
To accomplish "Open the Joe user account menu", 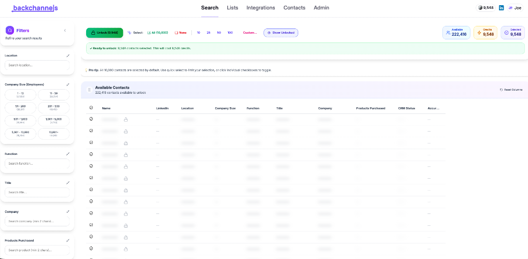I will pos(515,8).
